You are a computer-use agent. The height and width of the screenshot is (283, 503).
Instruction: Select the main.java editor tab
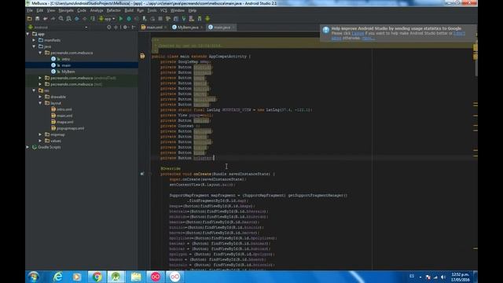click(222, 28)
